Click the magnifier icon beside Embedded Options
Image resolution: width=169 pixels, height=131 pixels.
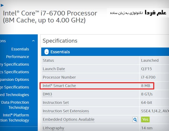click(x=135, y=120)
